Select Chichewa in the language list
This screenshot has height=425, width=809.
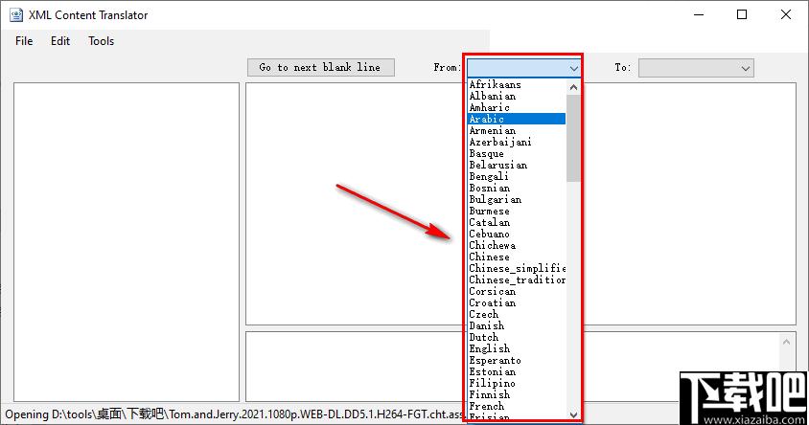pos(517,245)
